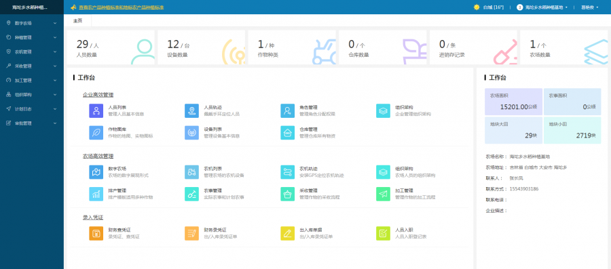Open the 数字农场 map icon tile
The width and height of the screenshot is (611, 269).
(x=96, y=172)
